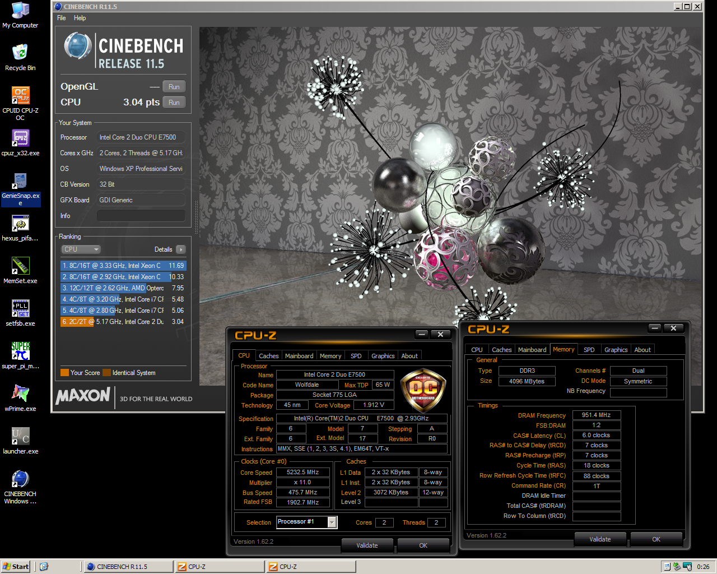Launch wPrime.exe desktop icon

(20, 399)
